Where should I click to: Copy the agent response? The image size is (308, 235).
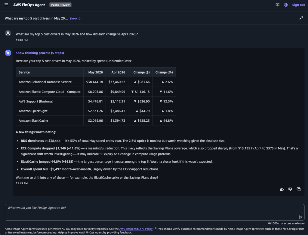click(299, 189)
